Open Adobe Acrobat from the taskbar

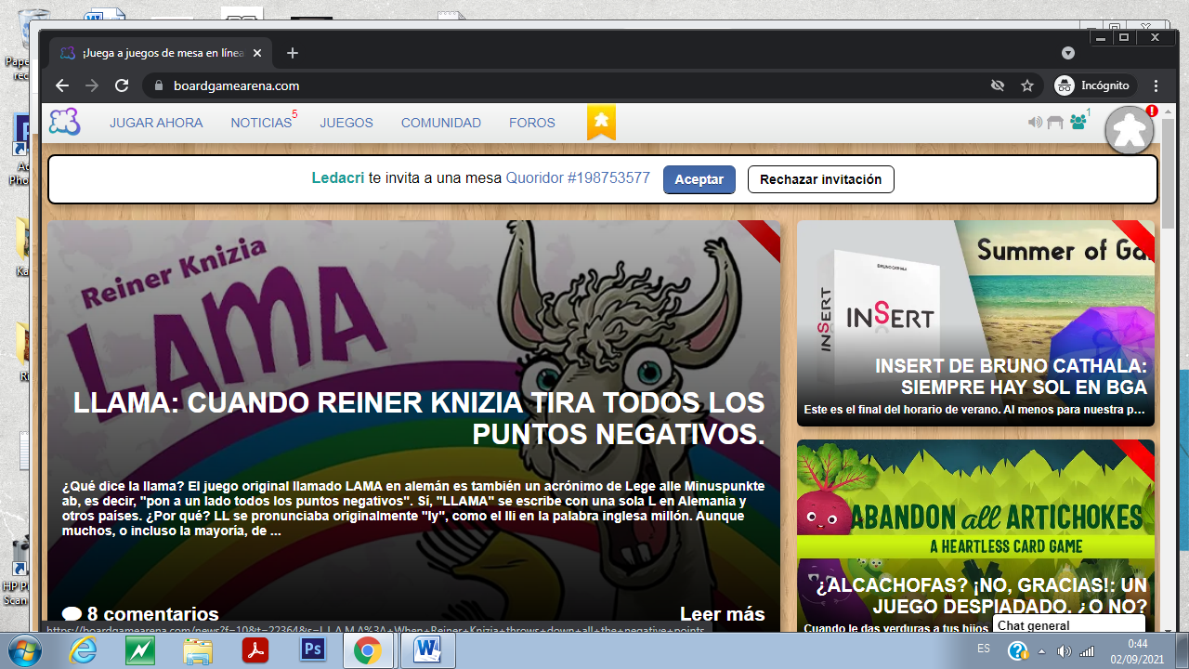tap(255, 650)
